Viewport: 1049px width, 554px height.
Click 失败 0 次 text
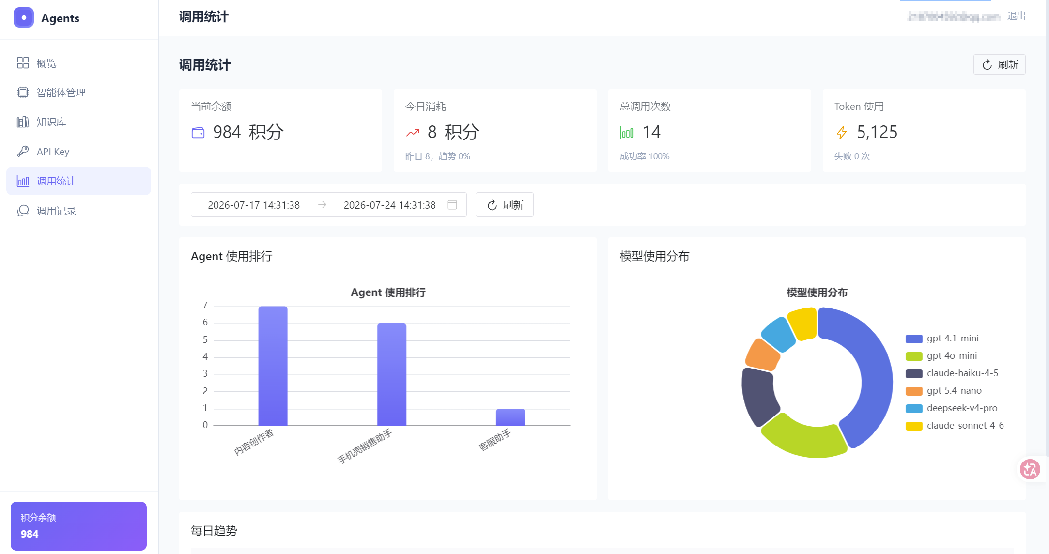click(852, 156)
